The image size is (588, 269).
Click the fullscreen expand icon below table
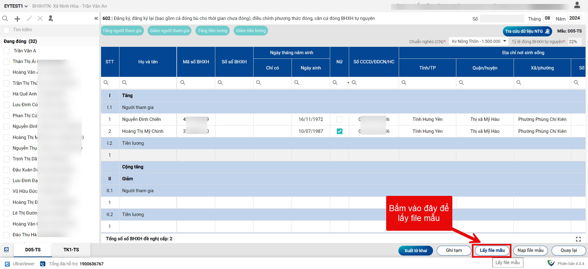pyautogui.click(x=578, y=239)
